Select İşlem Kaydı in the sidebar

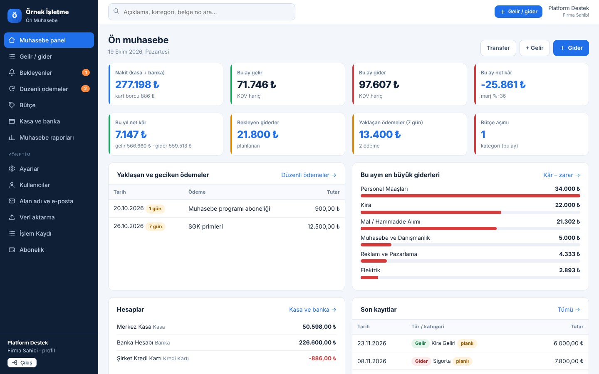(49, 234)
